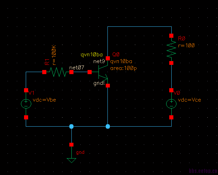Viewport: 218px width, 175px height.
Task: Select the collector pin of Q0
Action: (108, 58)
